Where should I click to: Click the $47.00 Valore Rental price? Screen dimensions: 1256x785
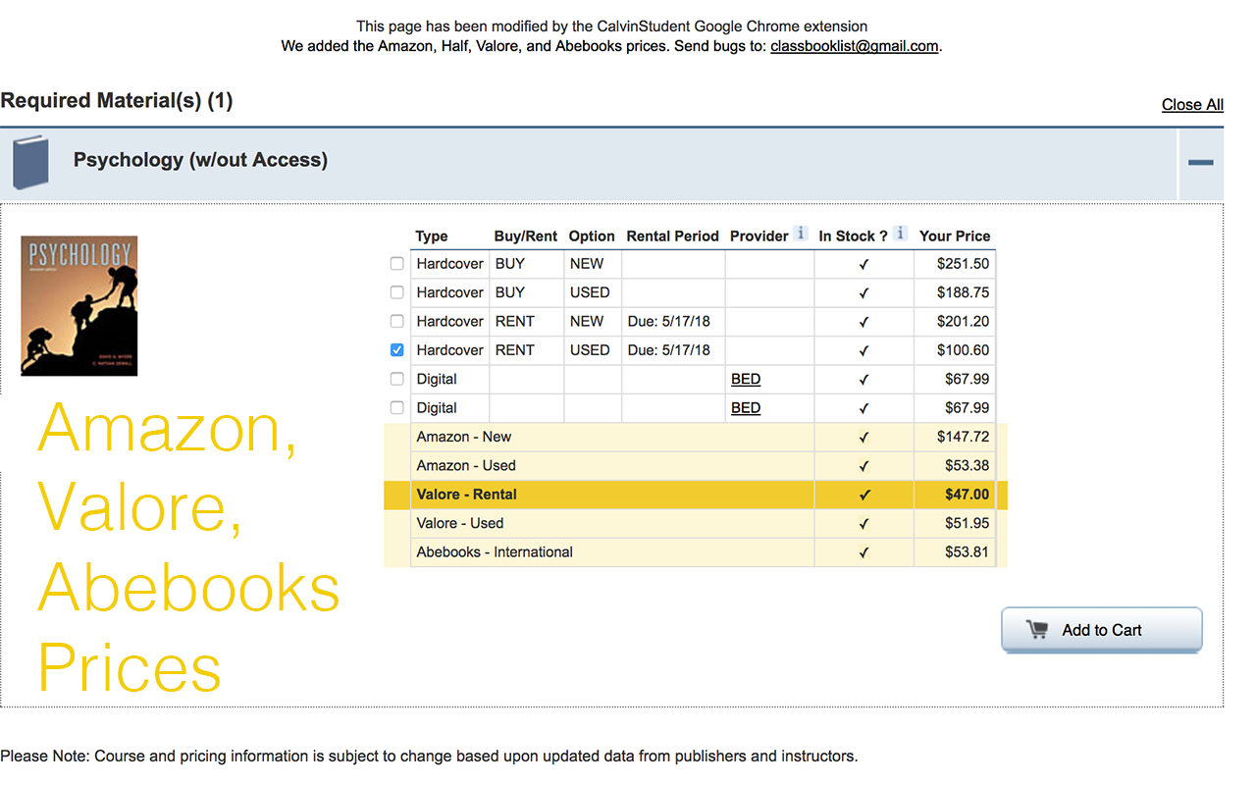click(967, 495)
